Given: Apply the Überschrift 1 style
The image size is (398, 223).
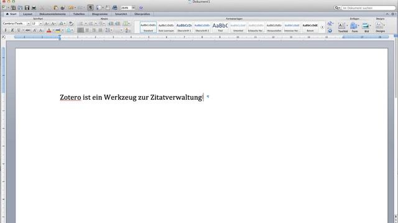Looking at the screenshot, I should (184, 27).
